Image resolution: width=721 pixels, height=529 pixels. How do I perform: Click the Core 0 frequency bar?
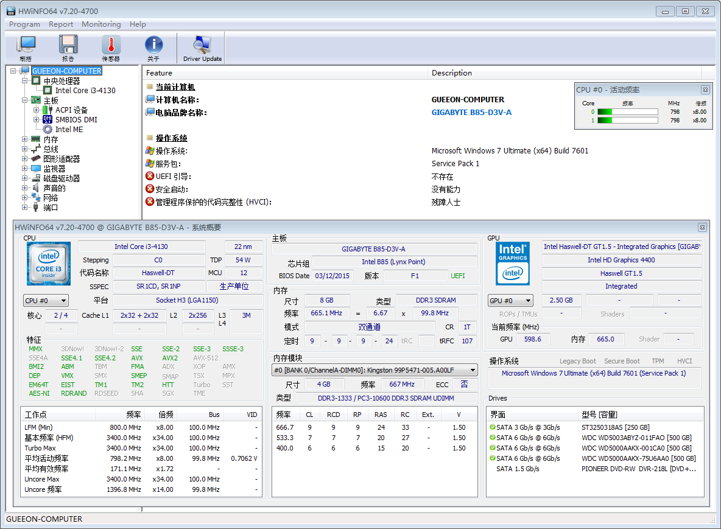627,112
